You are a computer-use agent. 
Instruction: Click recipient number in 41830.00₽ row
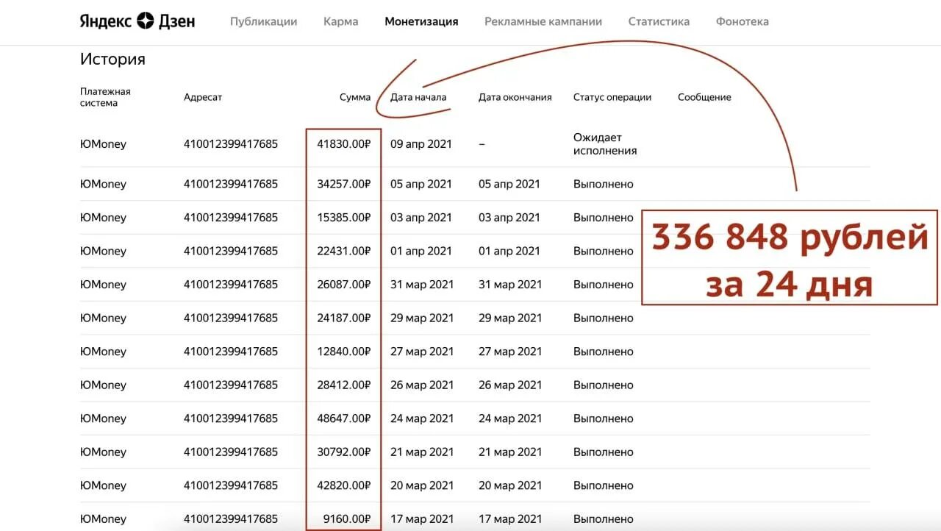click(231, 144)
